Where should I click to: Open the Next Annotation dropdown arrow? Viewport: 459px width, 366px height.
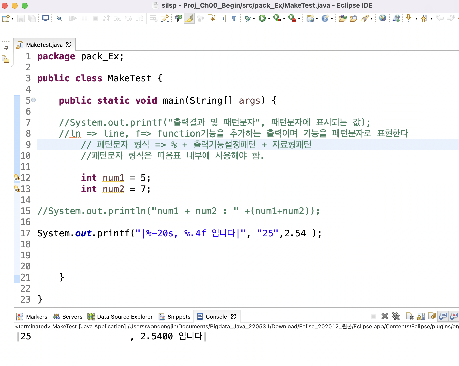(x=416, y=19)
